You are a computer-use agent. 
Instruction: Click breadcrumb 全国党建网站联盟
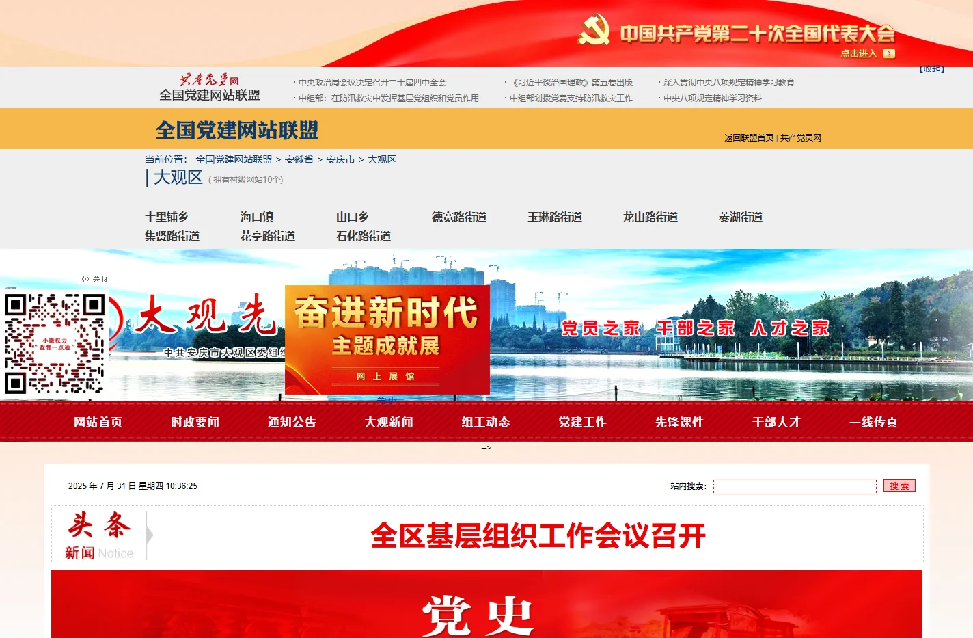(234, 159)
